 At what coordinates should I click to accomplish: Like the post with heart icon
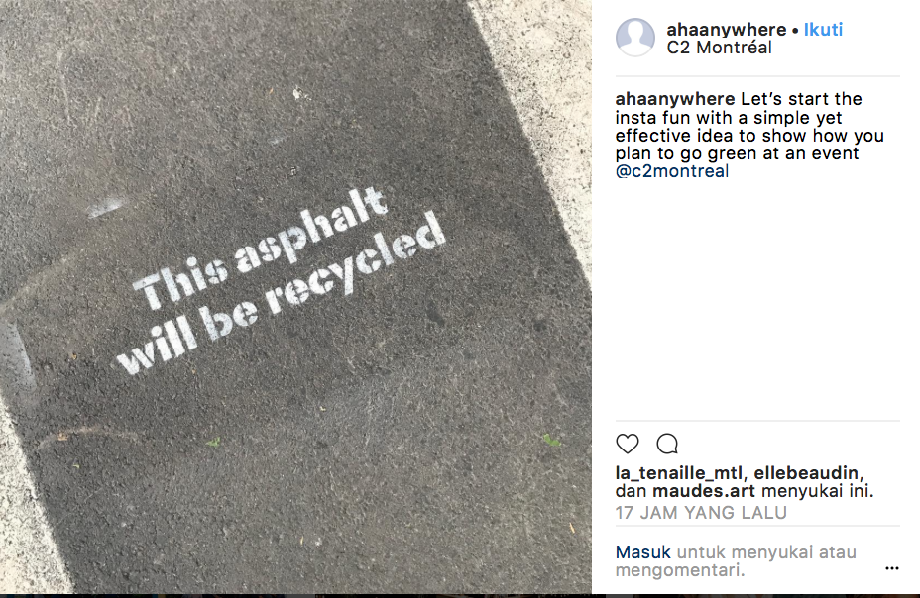click(x=628, y=444)
